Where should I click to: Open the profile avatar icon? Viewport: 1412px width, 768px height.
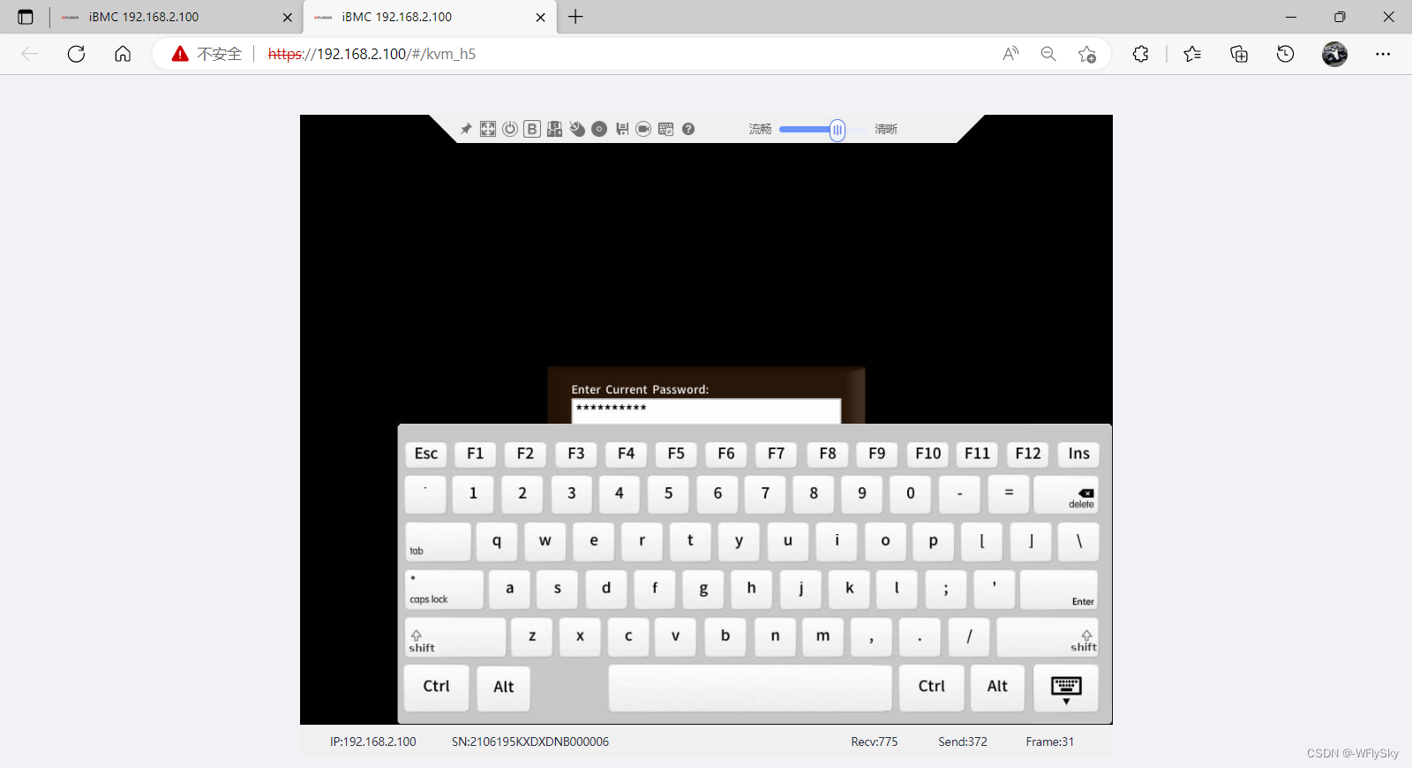click(x=1334, y=54)
